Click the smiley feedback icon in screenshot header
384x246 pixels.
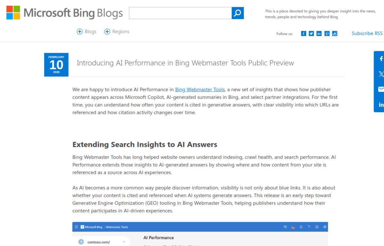click(317, 227)
